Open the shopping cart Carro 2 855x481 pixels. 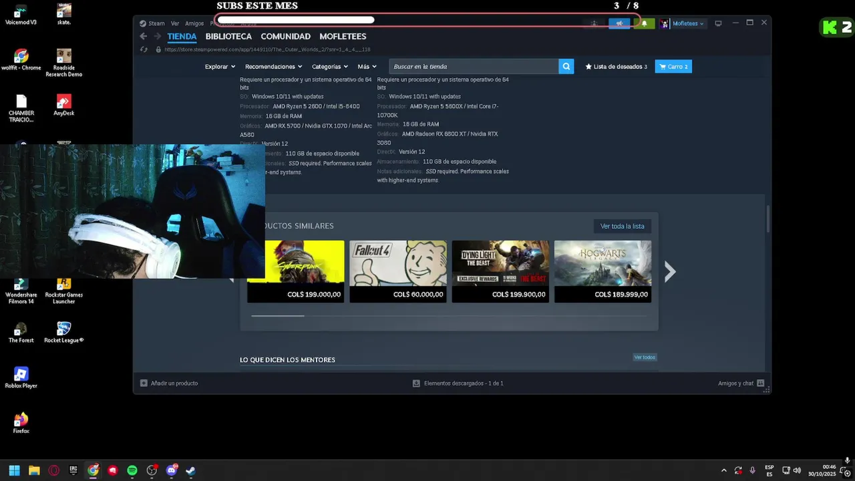click(x=673, y=66)
